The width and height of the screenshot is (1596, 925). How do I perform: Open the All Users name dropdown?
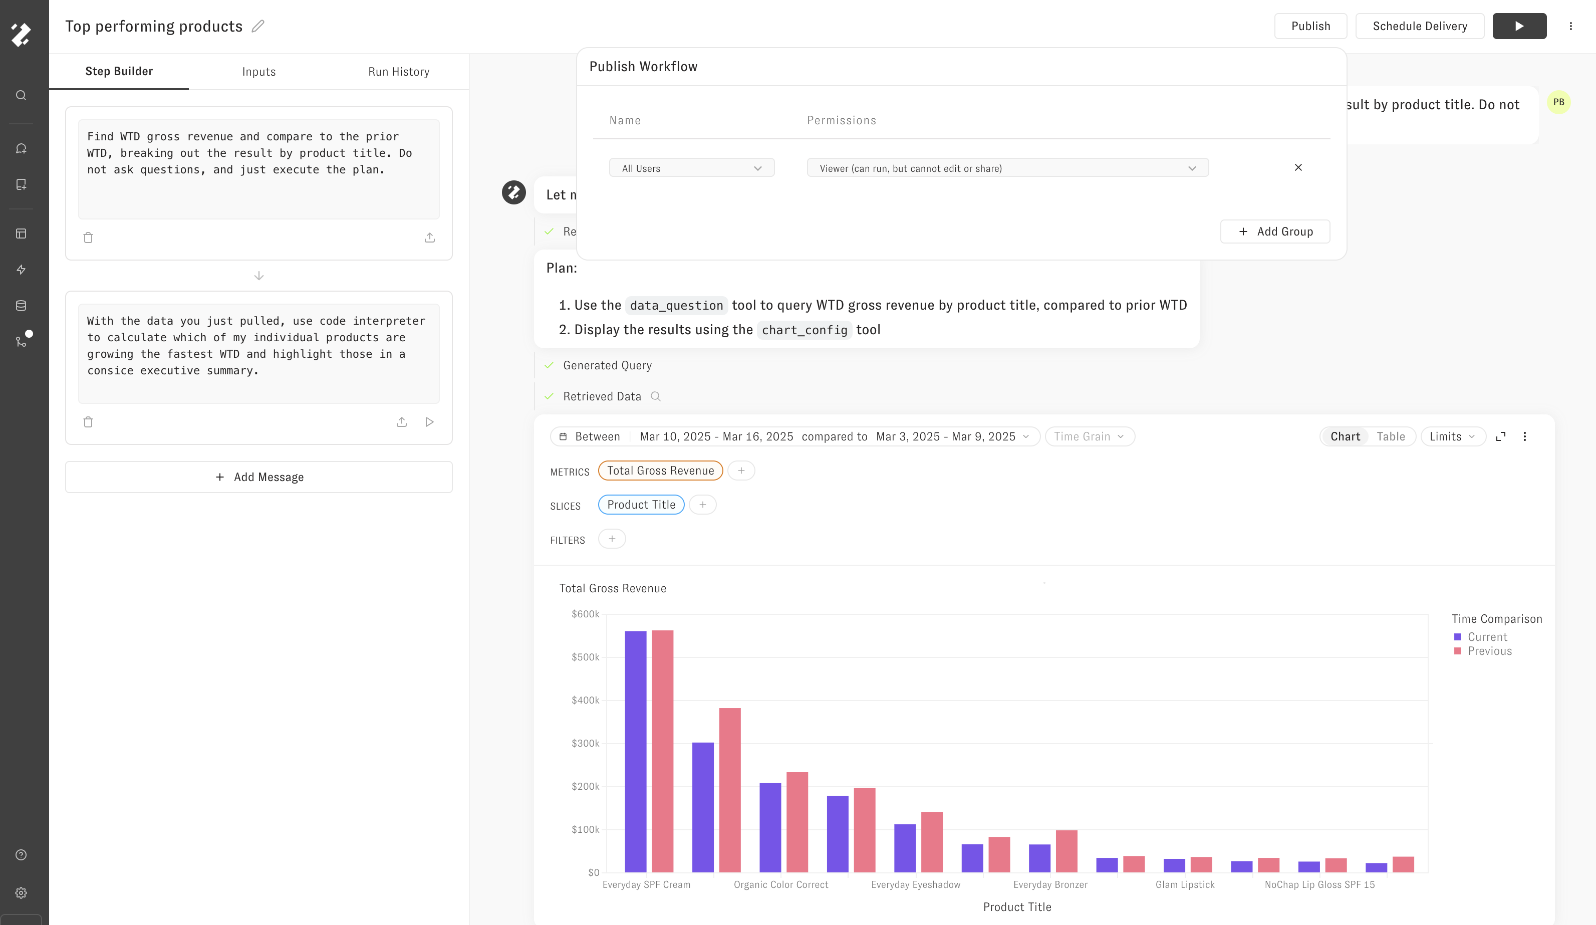[x=692, y=168]
